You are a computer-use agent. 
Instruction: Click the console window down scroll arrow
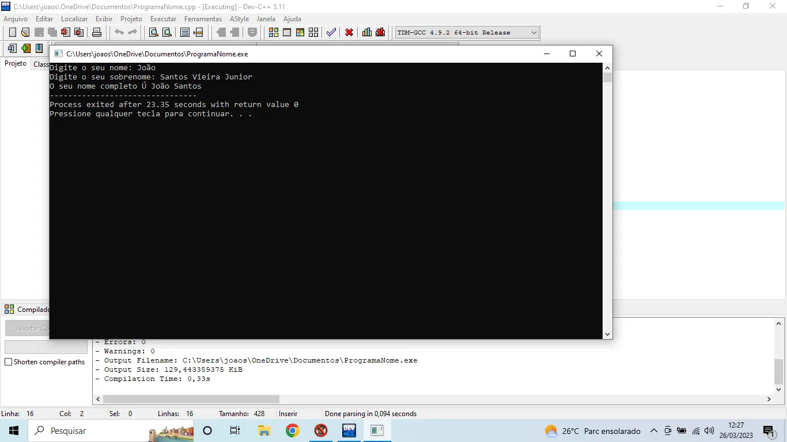click(x=607, y=334)
